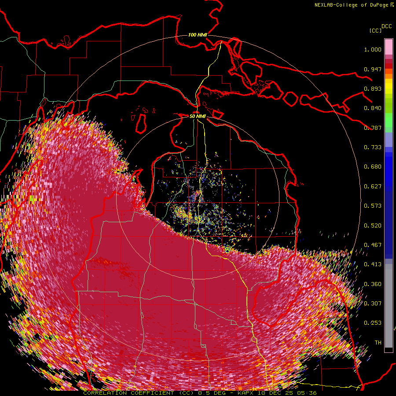Click the 0.413 legend value
This screenshot has height=396, width=396.
click(373, 264)
